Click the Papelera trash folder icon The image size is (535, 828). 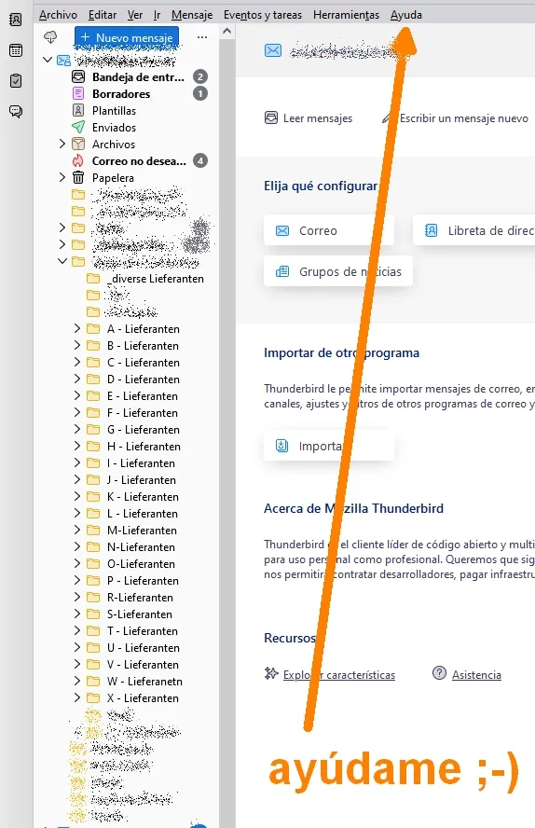(x=78, y=177)
